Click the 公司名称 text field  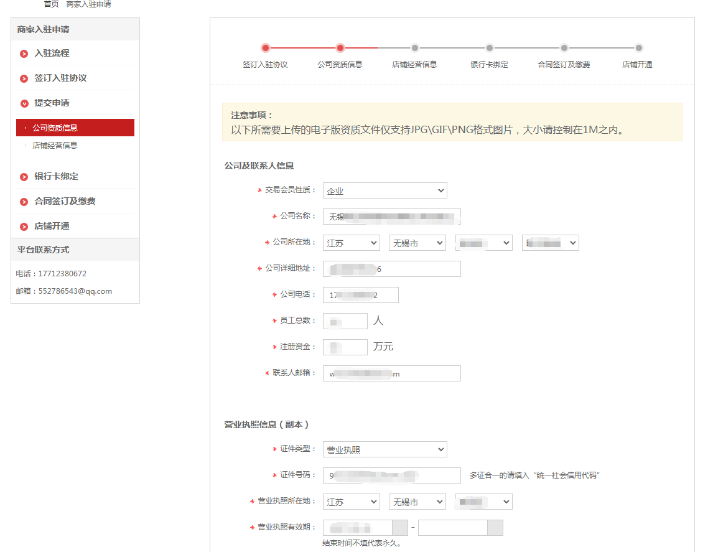coord(391,217)
